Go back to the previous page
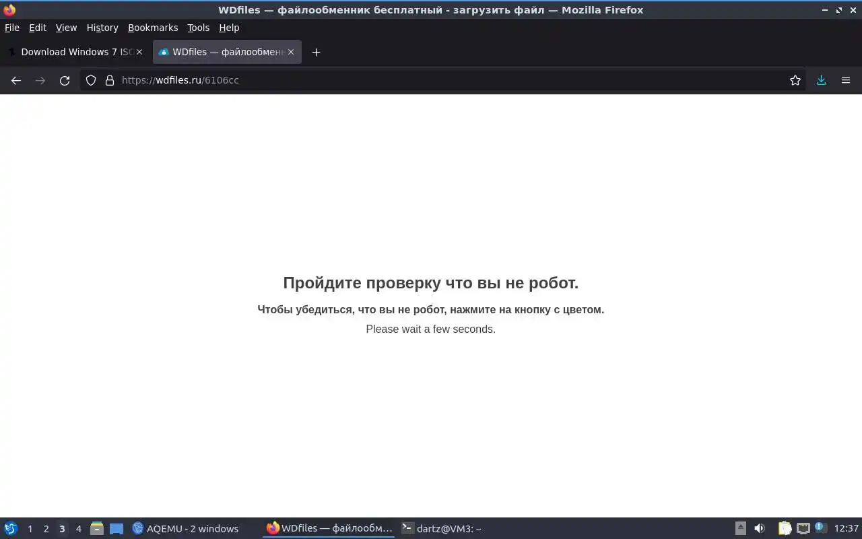The height and width of the screenshot is (539, 862). [16, 80]
